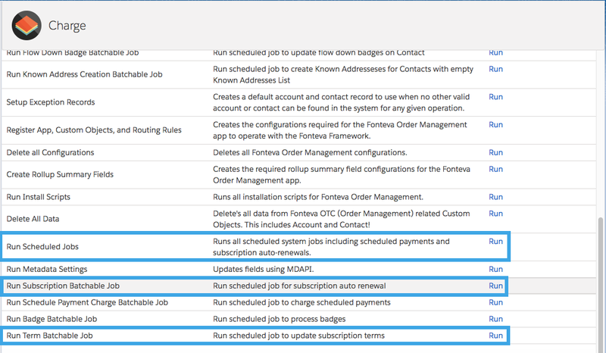Select the 'Run Scheduled Jobs' row name
The width and height of the screenshot is (606, 353).
coord(42,247)
